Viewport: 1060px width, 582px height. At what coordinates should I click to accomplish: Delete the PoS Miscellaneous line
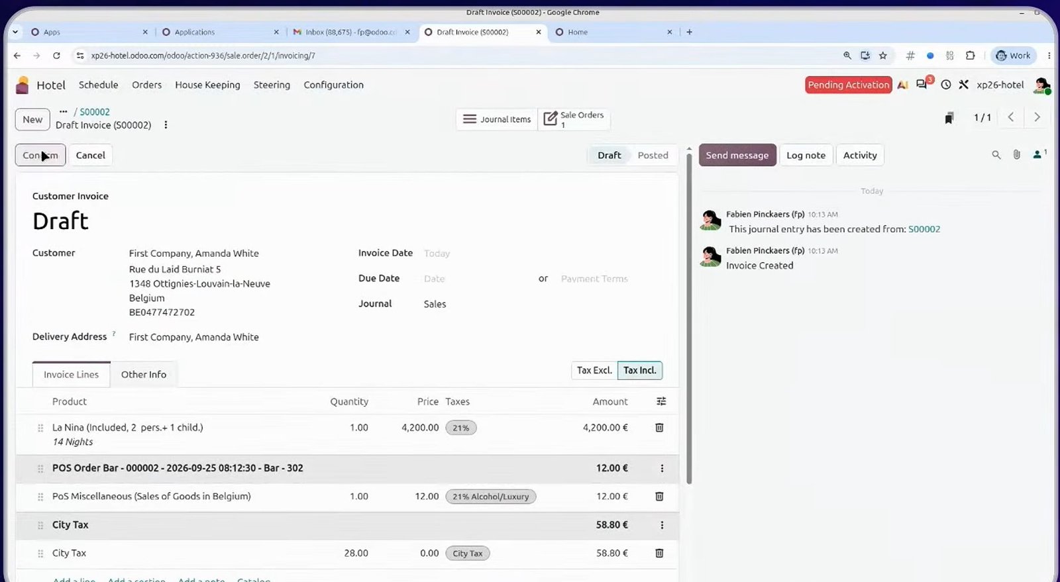[659, 497]
